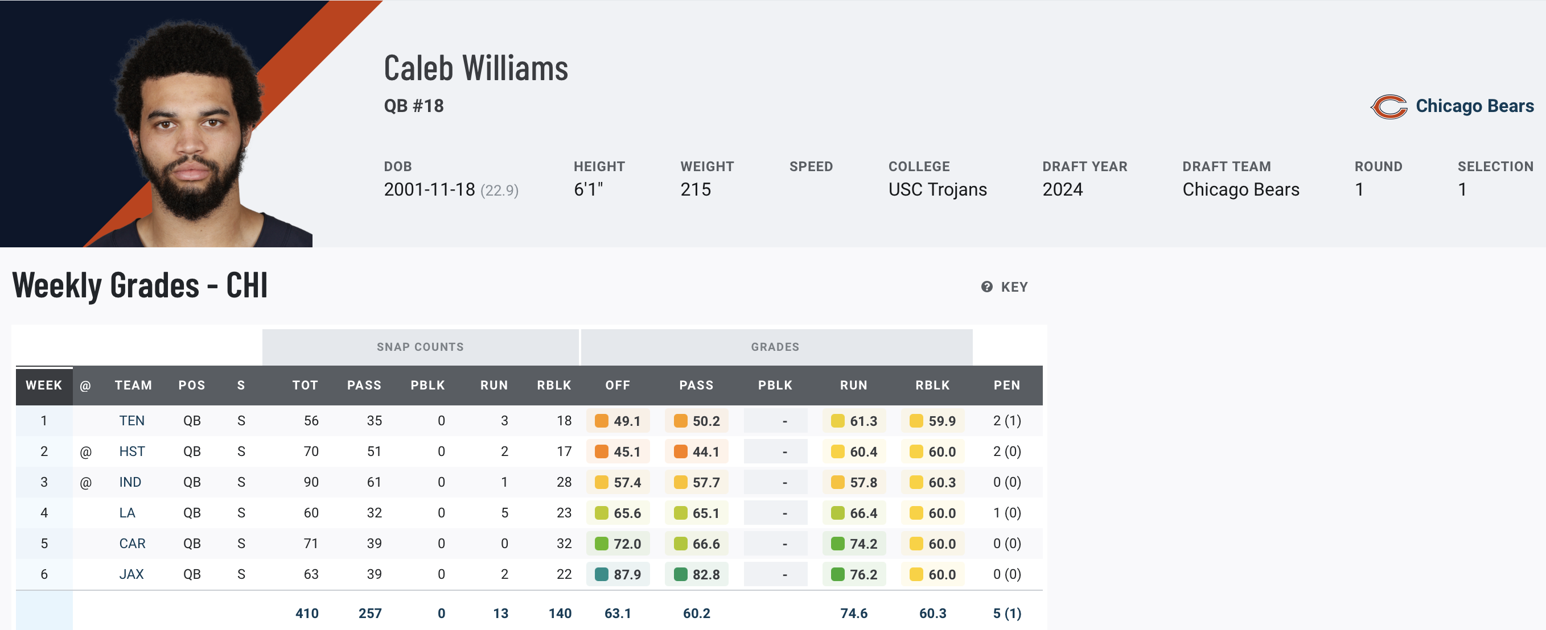Select the GRADES header group
Viewport: 1546px width, 630px height.
coord(775,347)
